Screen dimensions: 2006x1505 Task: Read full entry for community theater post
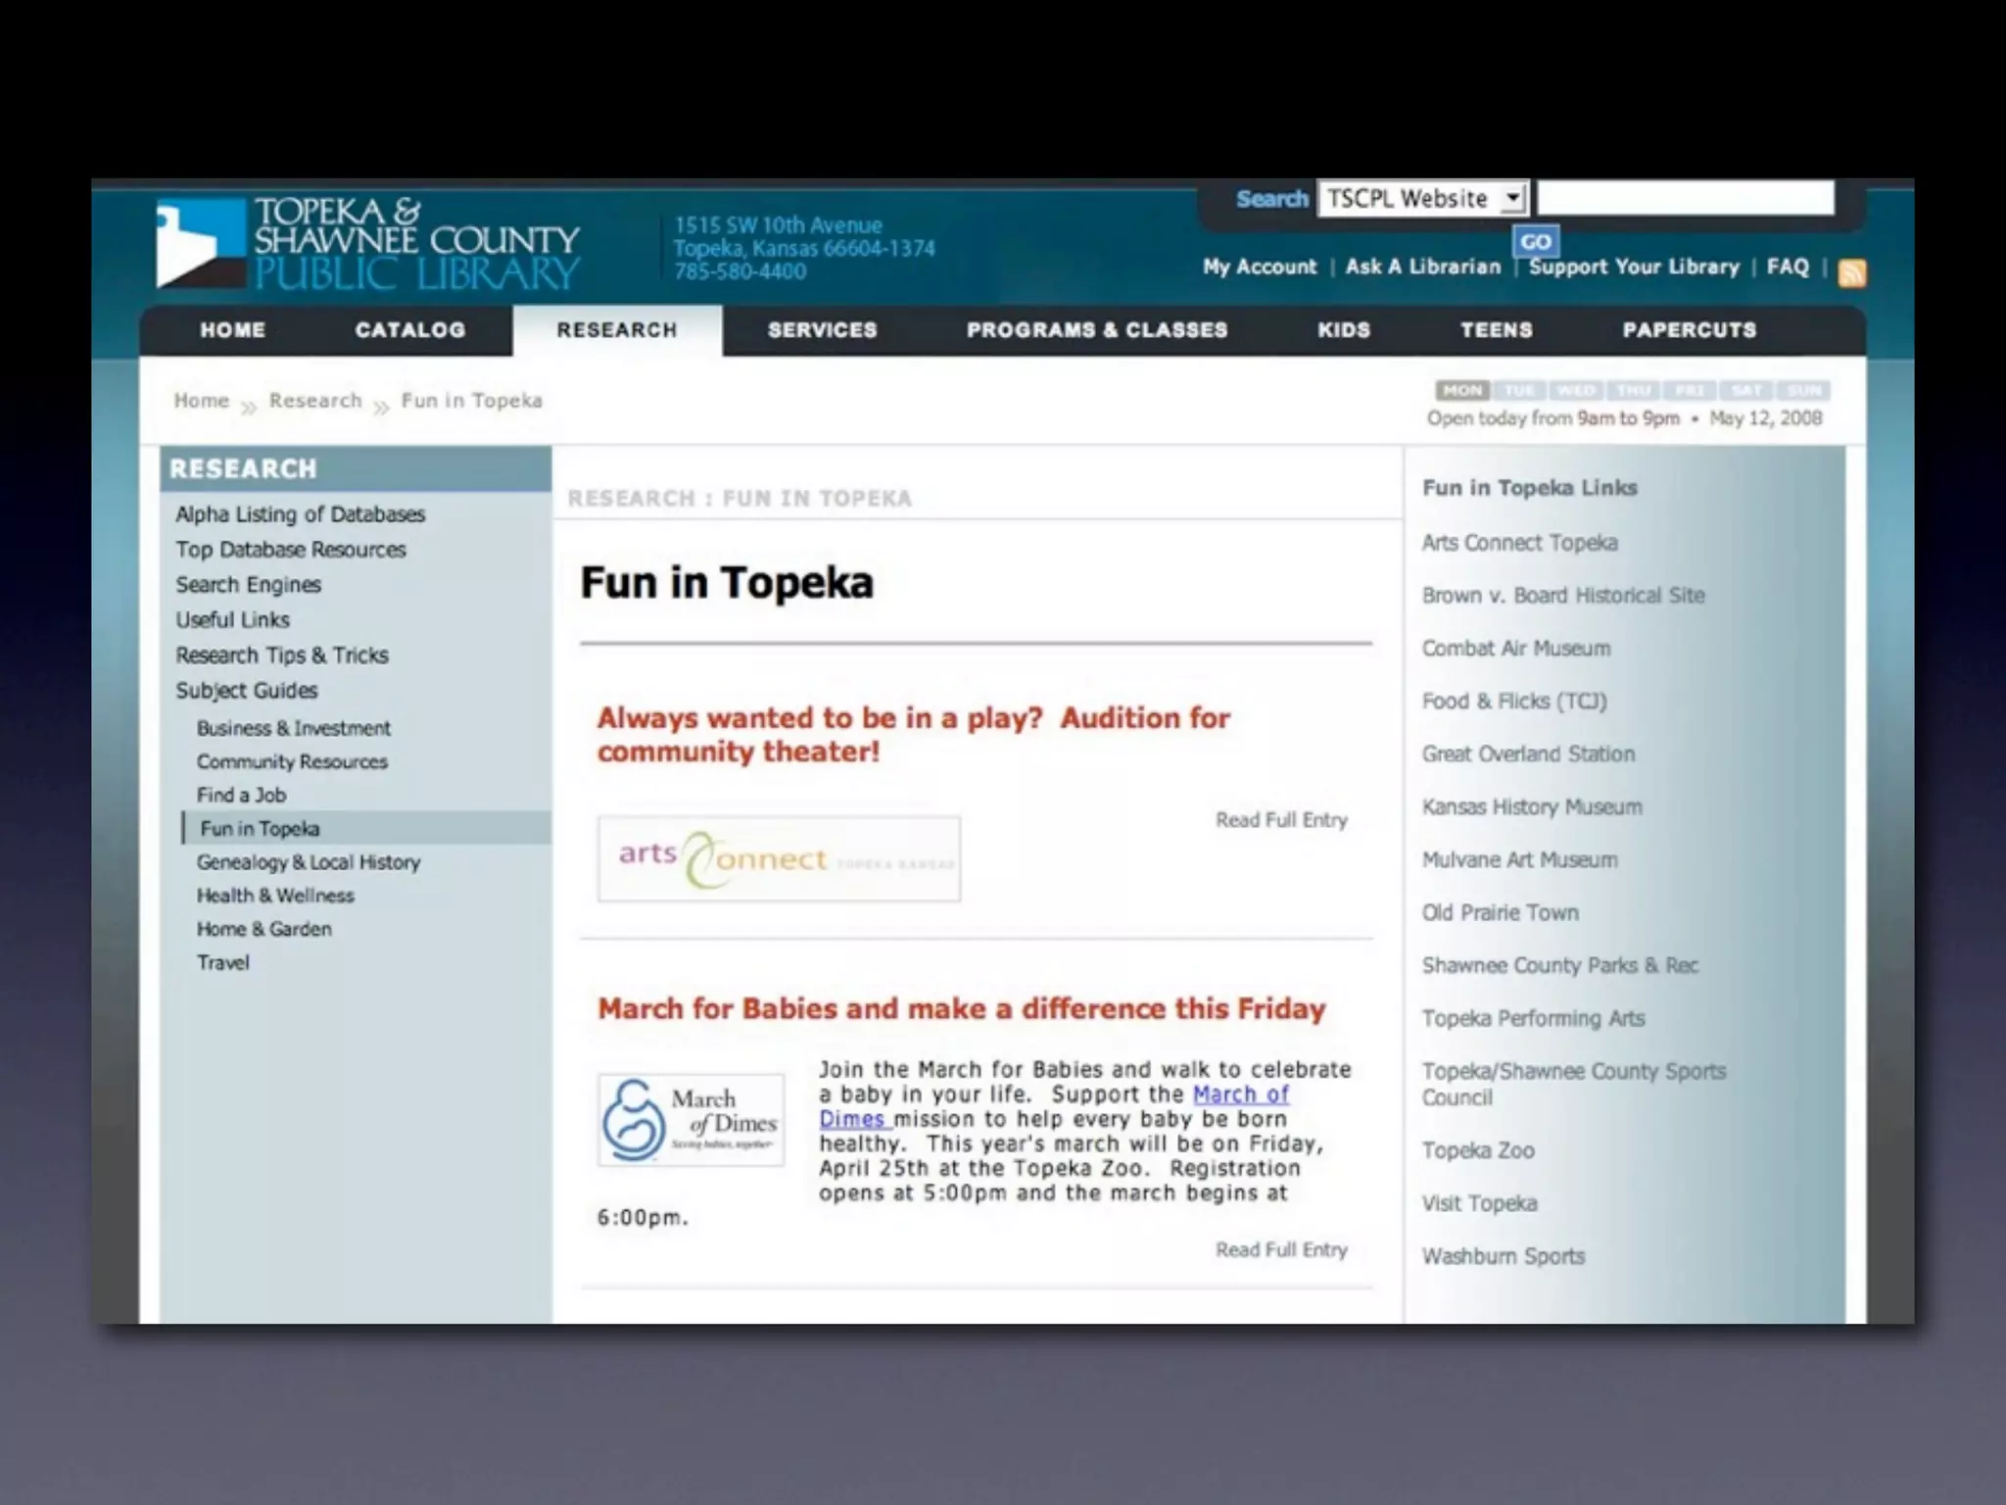(x=1281, y=820)
